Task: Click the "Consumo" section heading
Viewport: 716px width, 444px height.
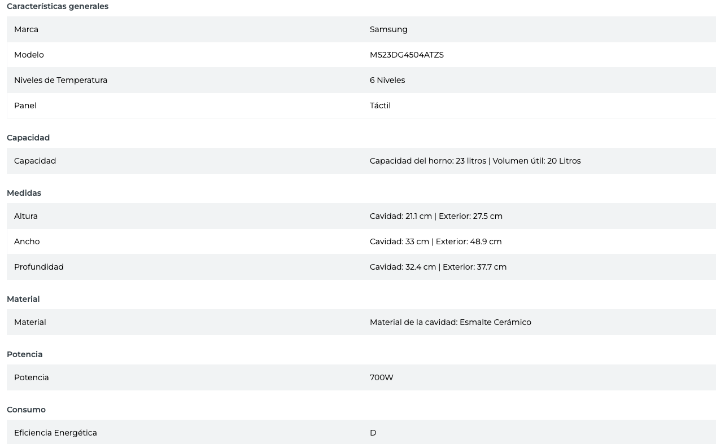Action: tap(26, 410)
